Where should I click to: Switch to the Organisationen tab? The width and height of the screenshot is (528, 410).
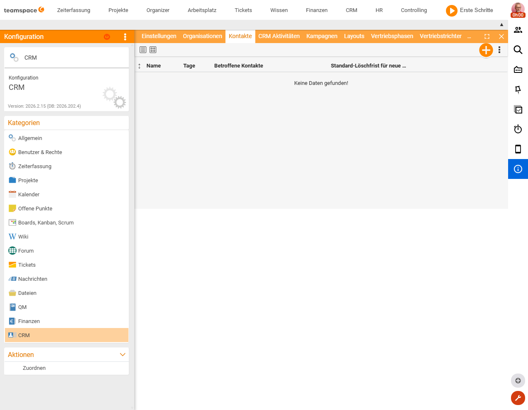[x=203, y=36]
